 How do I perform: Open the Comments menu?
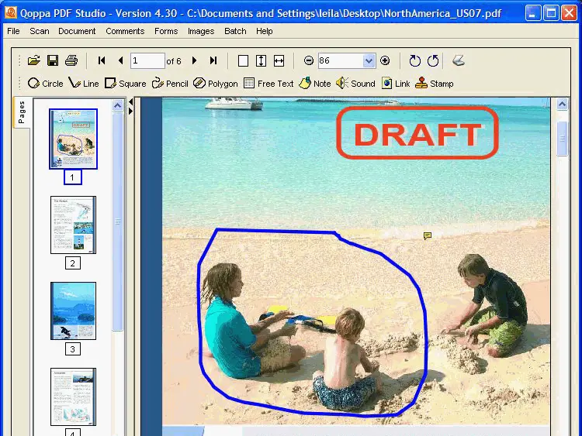(125, 31)
